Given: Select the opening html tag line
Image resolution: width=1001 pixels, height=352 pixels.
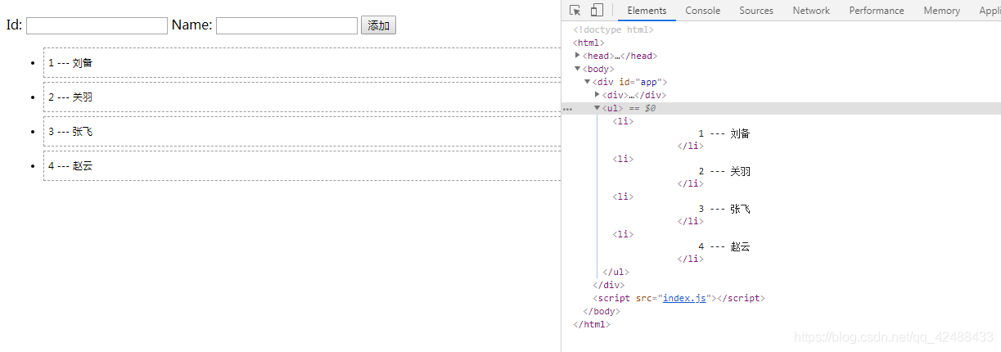Looking at the screenshot, I should 588,43.
